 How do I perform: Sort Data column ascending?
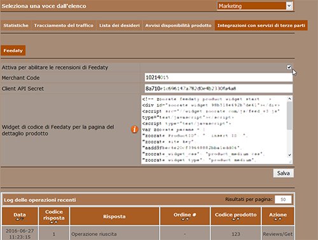tap(17, 219)
